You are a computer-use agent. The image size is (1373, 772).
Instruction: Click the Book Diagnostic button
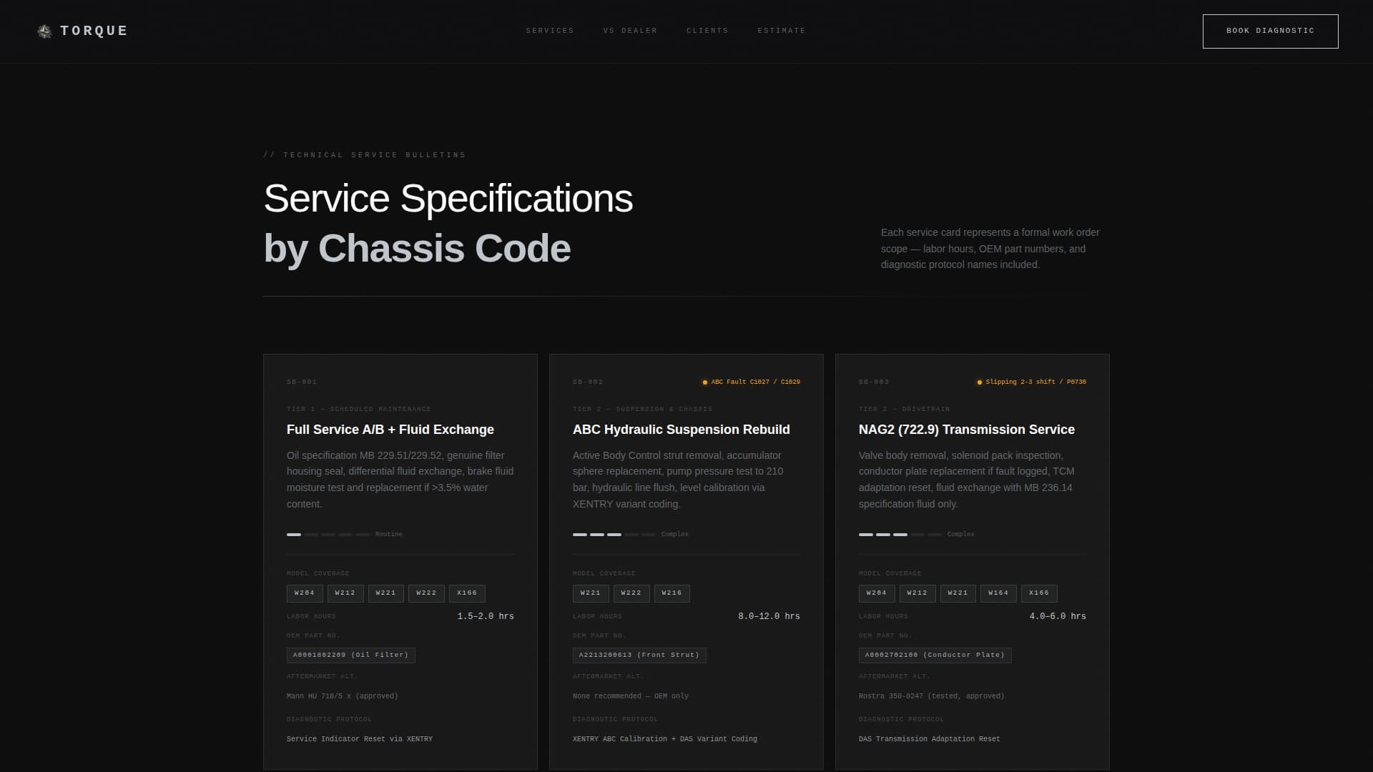[x=1270, y=31]
